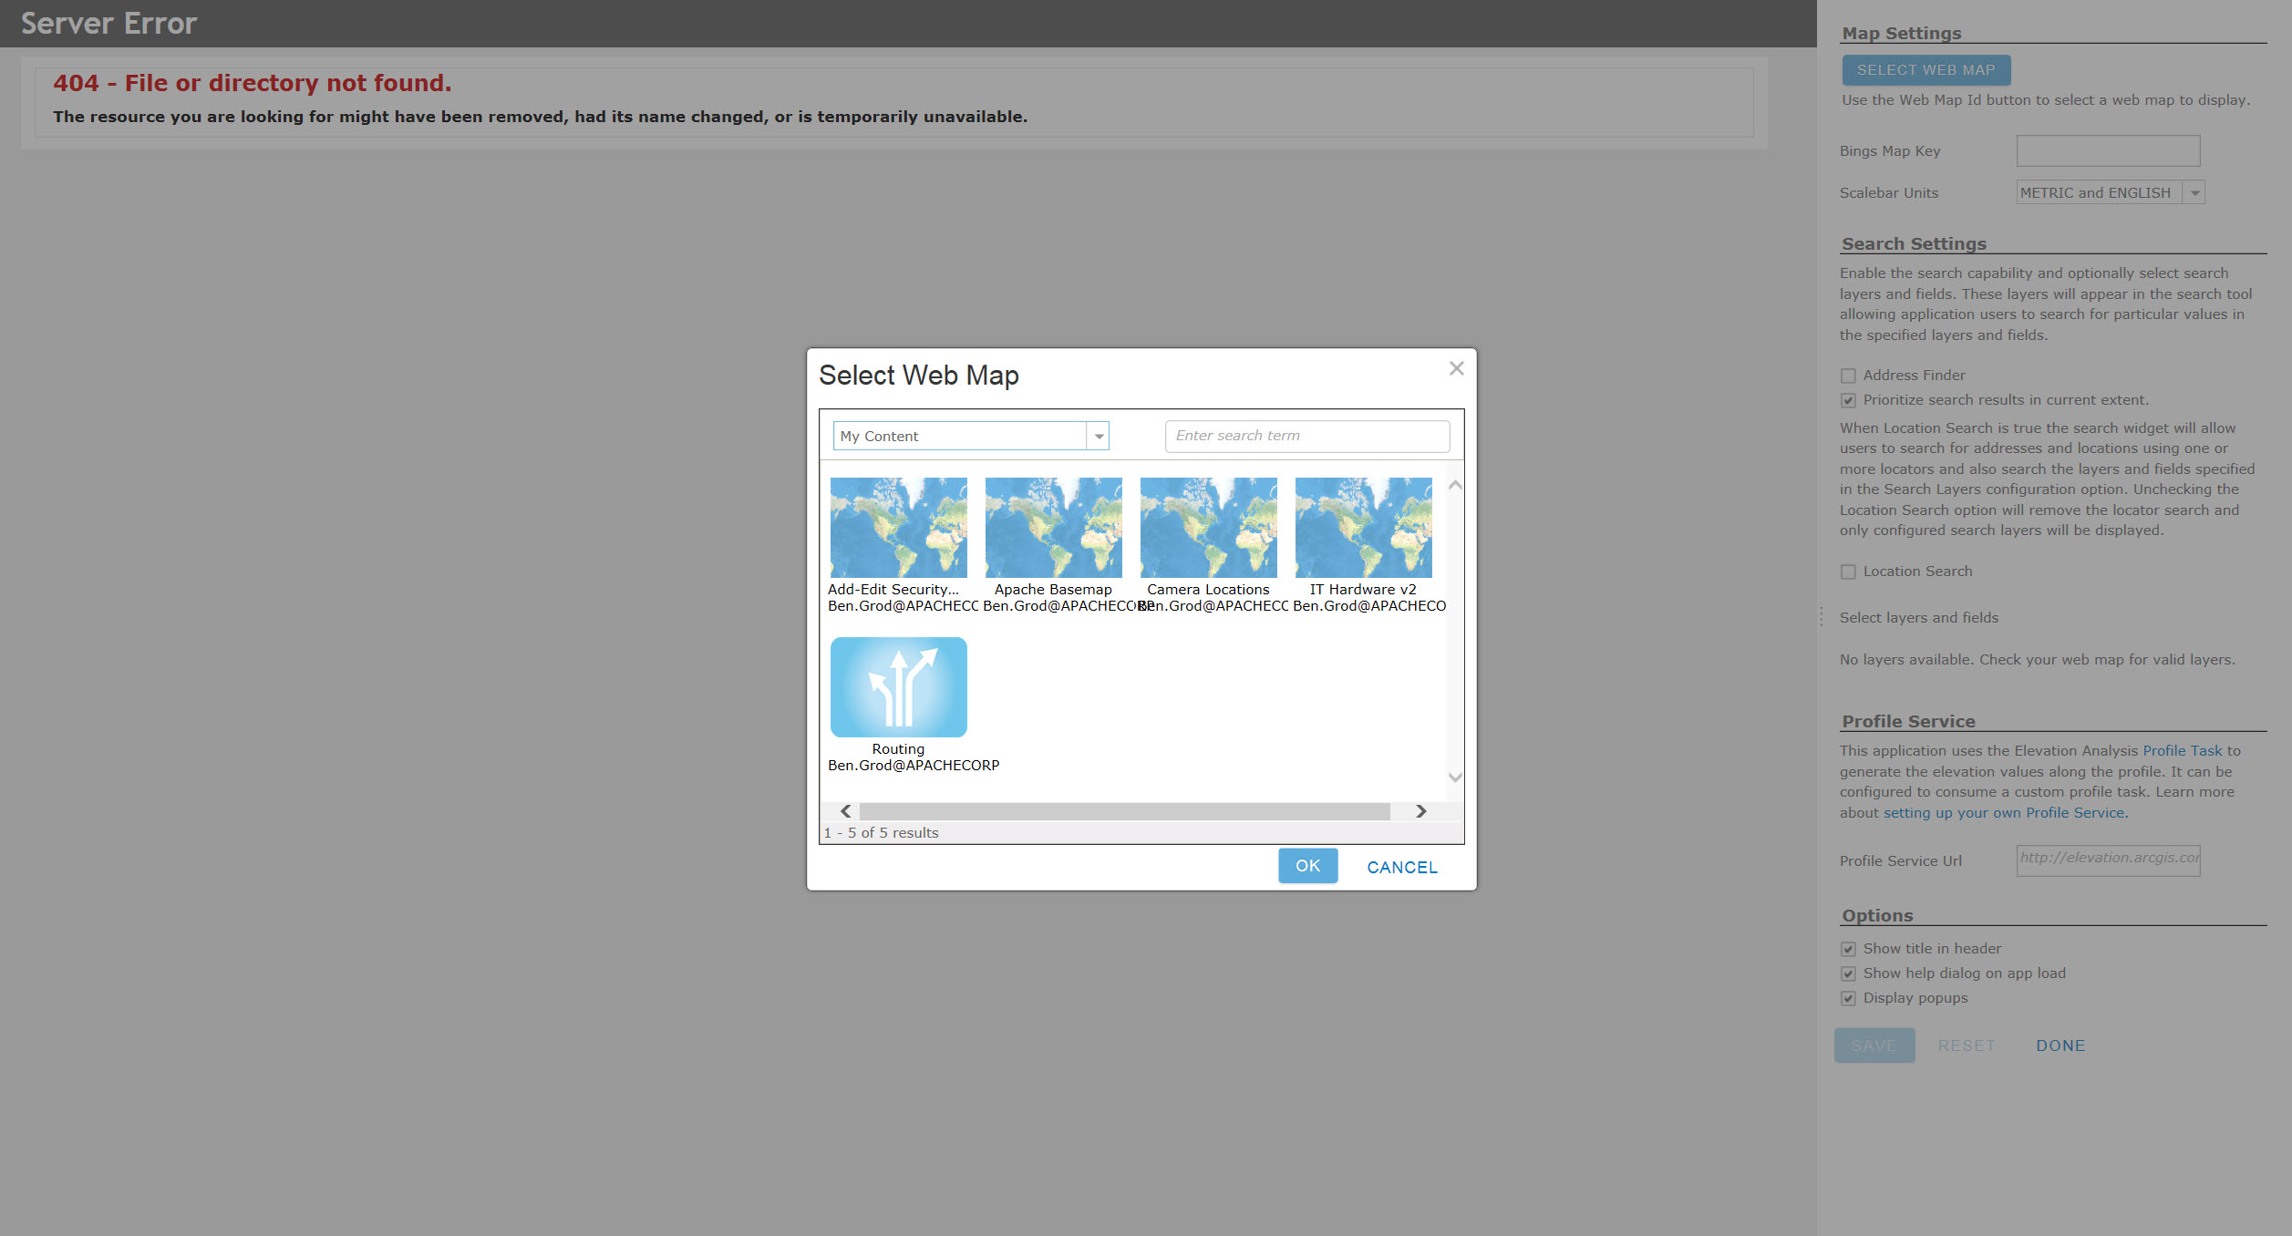Toggle Prioritize search results in current extent
This screenshot has width=2292, height=1236.
(x=1848, y=400)
